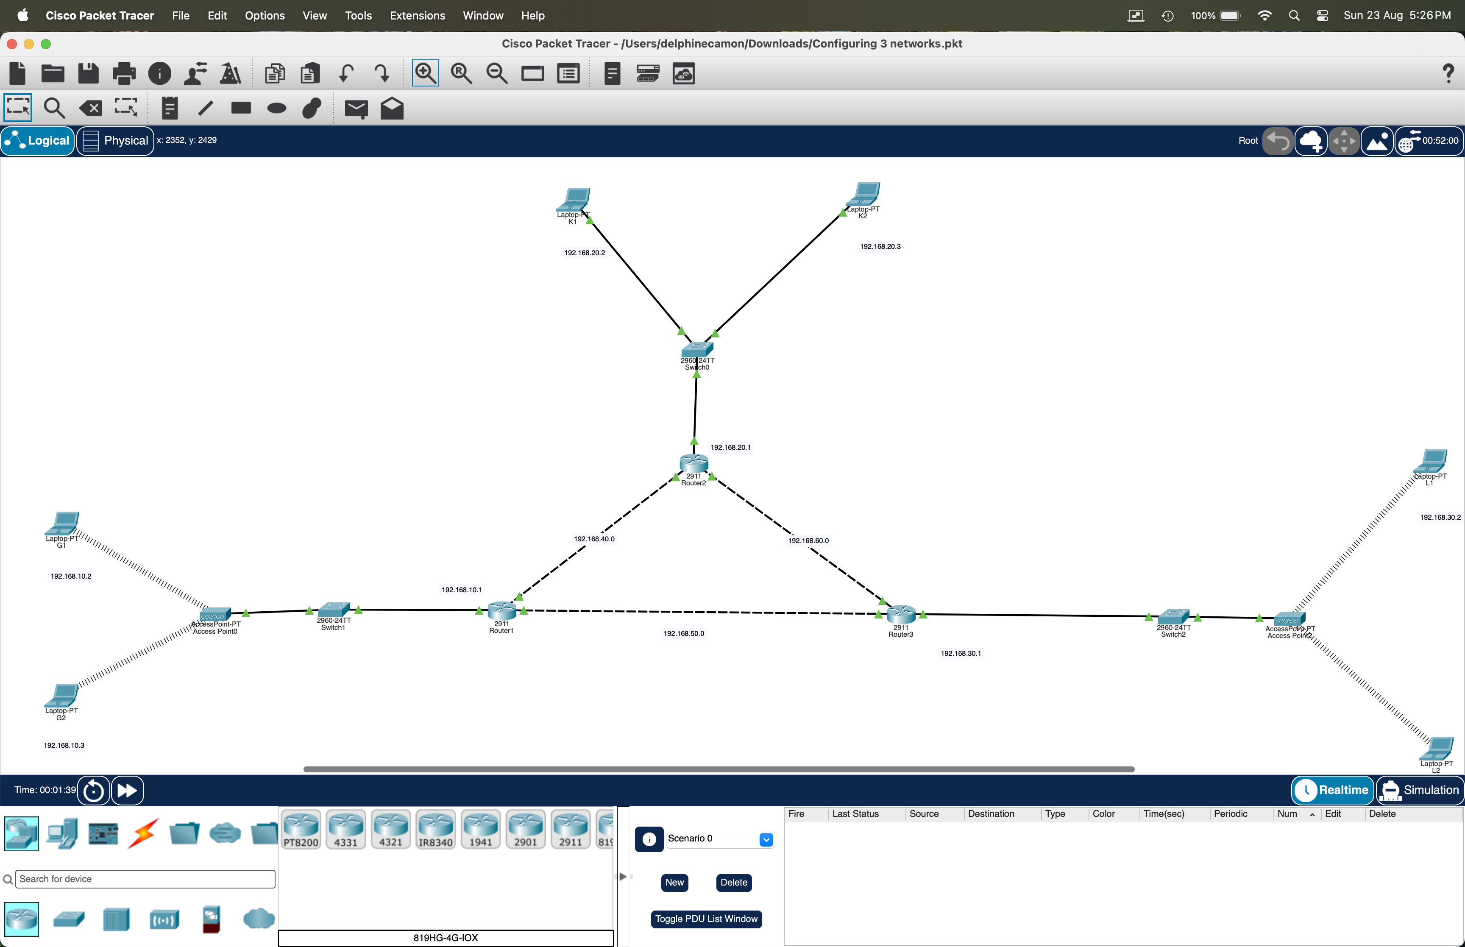This screenshot has height=947, width=1465.
Task: Expand the device list side arrow
Action: (623, 876)
